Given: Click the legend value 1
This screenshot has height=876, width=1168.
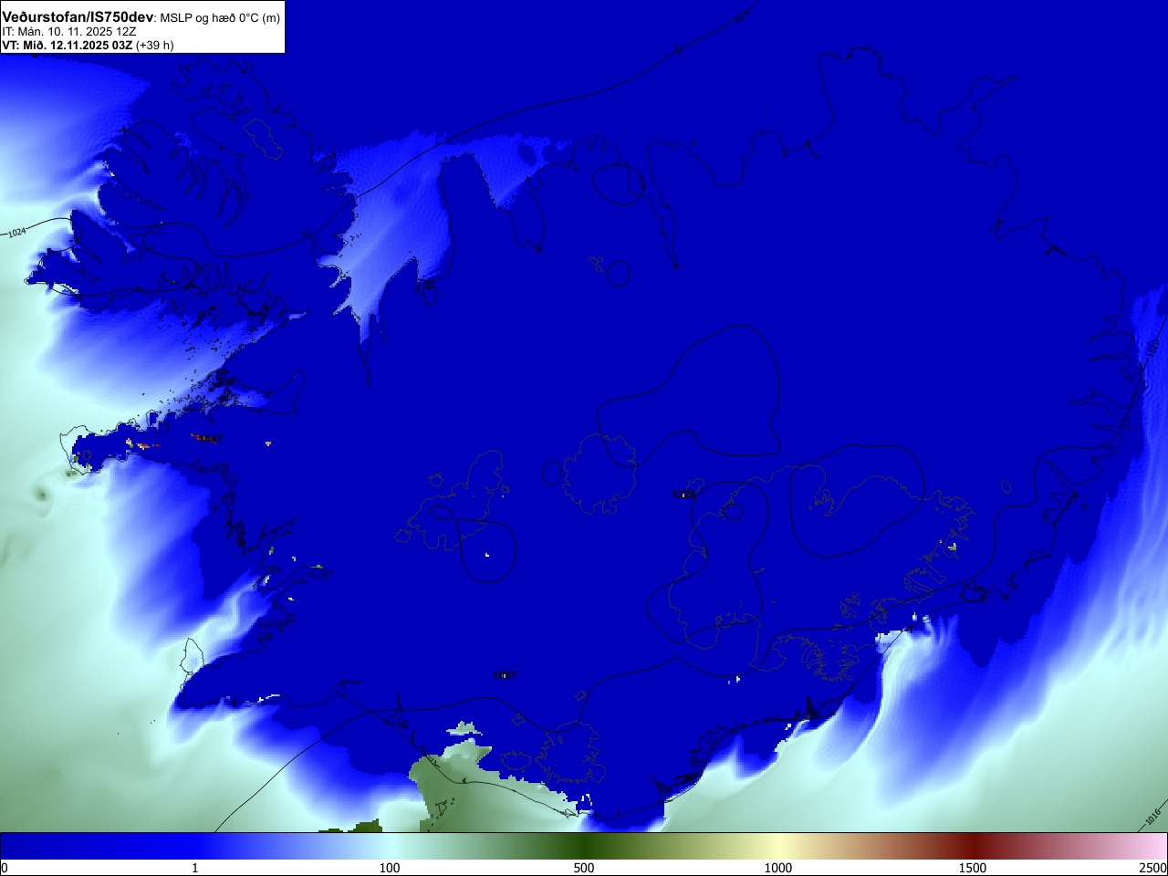Looking at the screenshot, I should coord(194,868).
